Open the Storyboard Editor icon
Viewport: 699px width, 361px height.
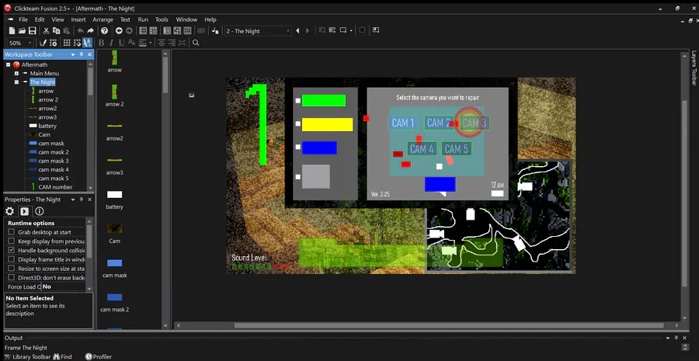[143, 31]
